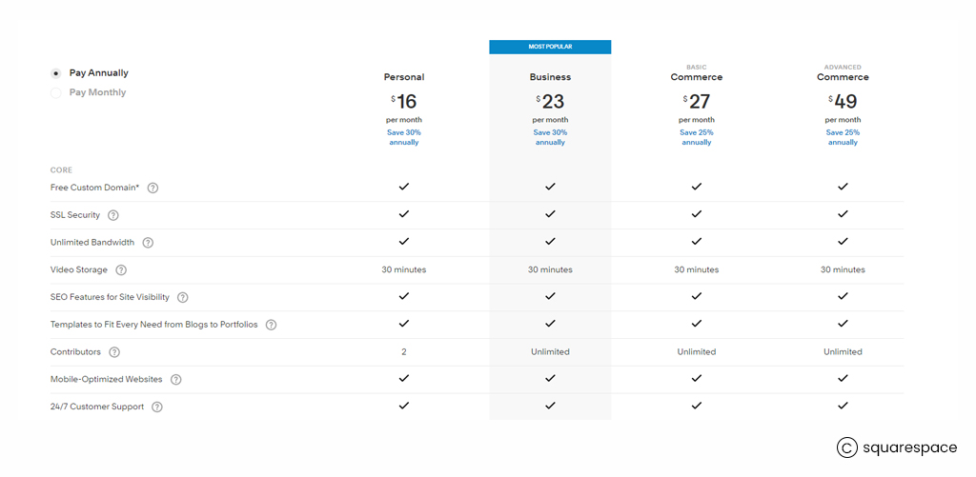976x477 pixels.
Task: Click Business plan 30 minutes video storage
Action: click(x=550, y=269)
